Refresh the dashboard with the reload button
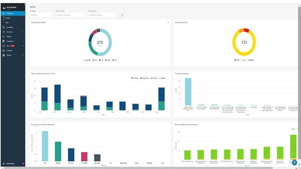The image size is (301, 169). [122, 15]
